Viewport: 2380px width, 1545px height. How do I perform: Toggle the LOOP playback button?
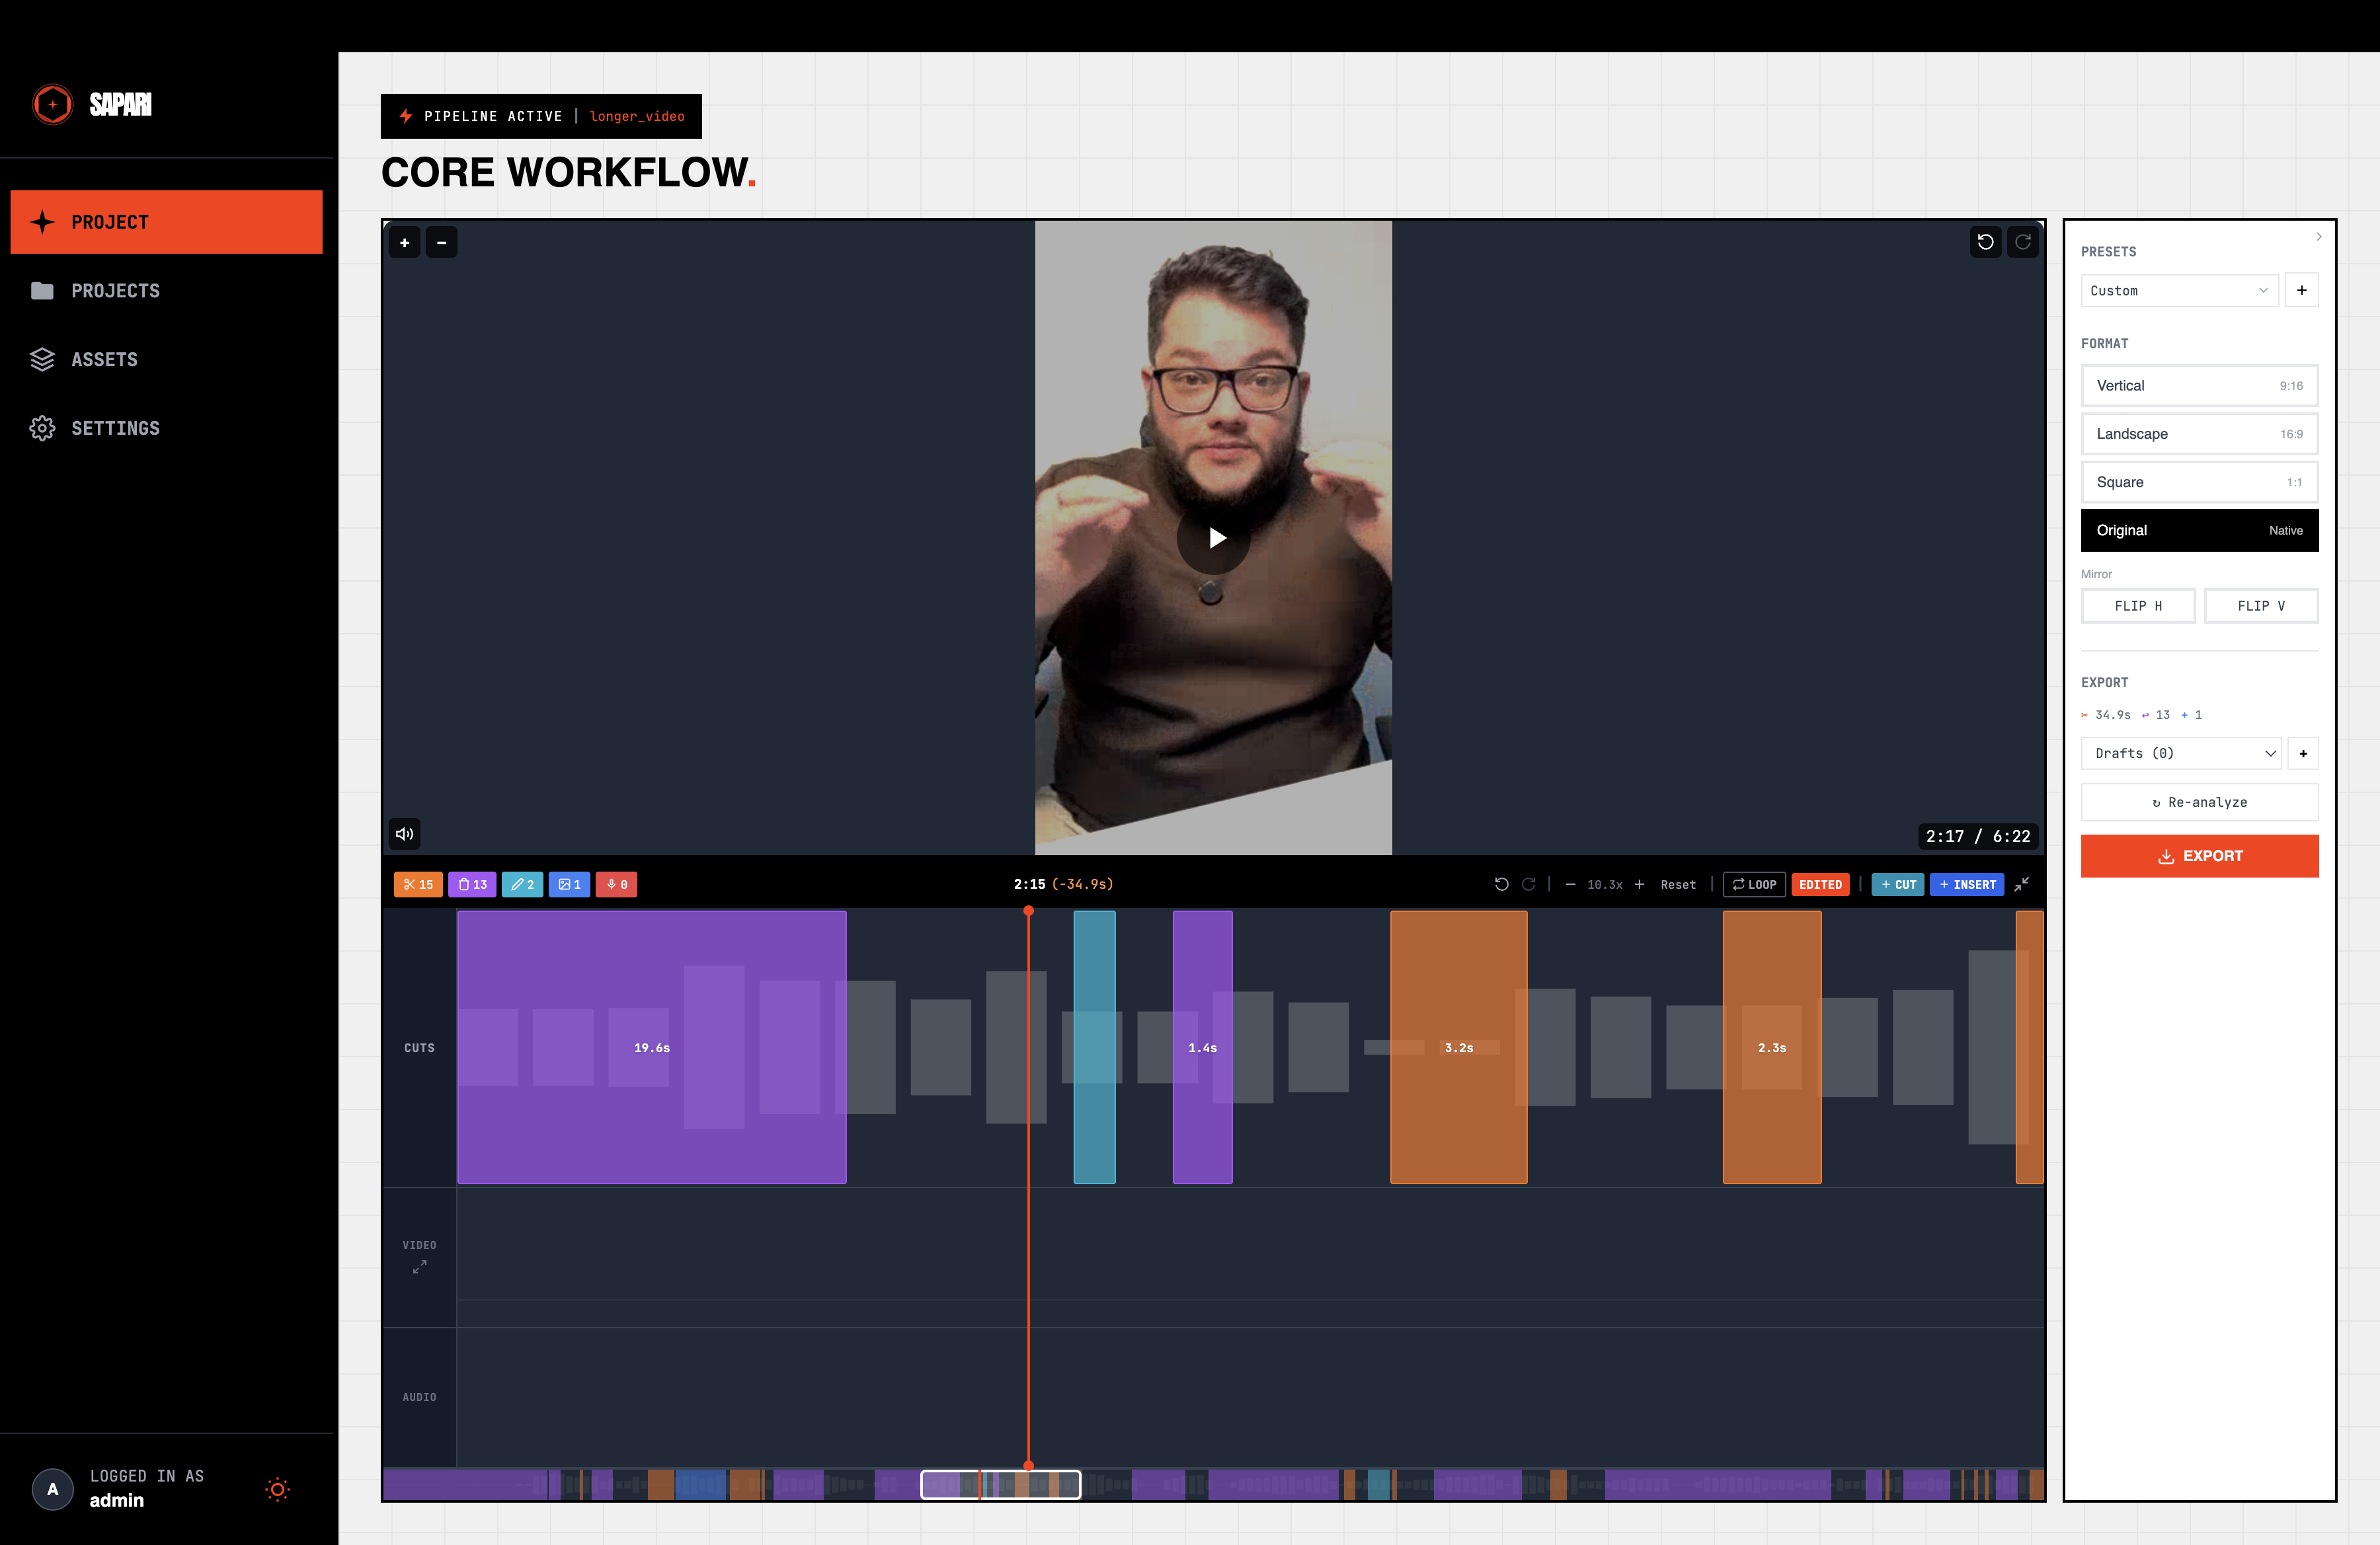[1754, 884]
